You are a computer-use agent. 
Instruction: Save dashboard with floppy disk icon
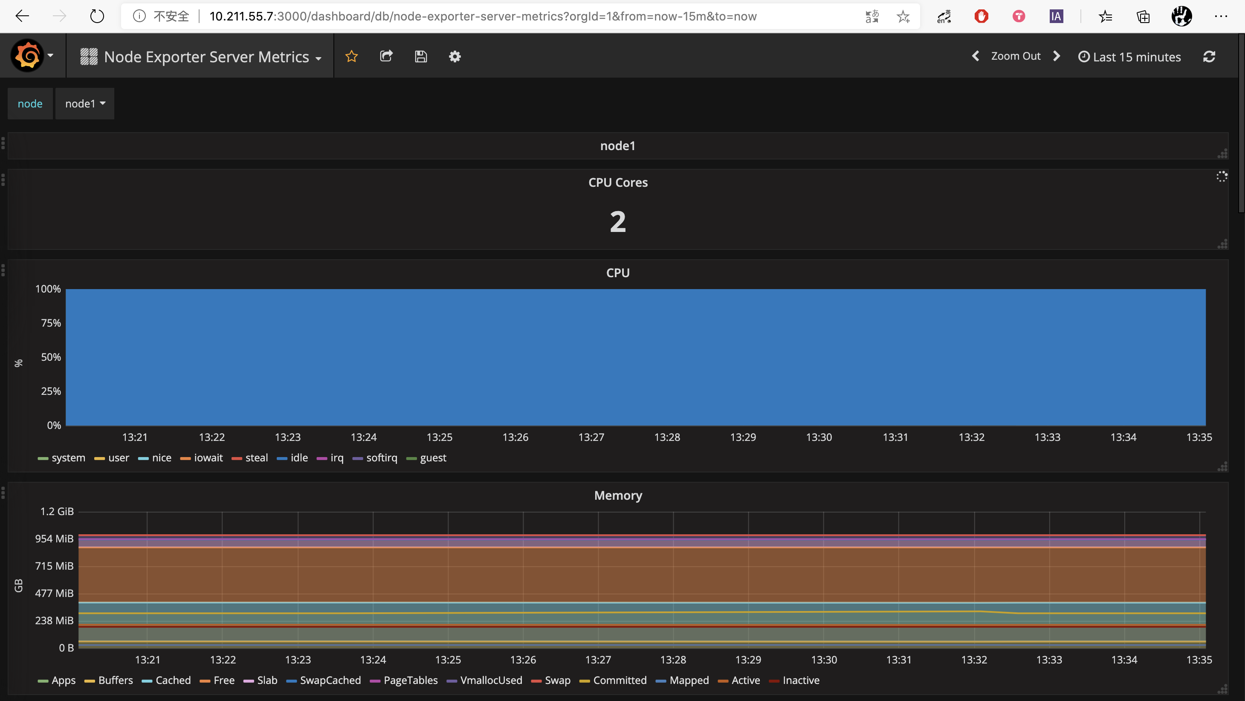(x=420, y=57)
